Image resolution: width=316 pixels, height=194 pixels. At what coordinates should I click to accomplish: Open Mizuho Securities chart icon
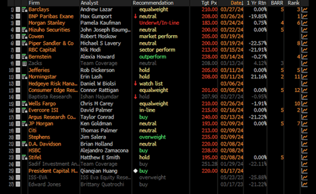click(x=304, y=30)
